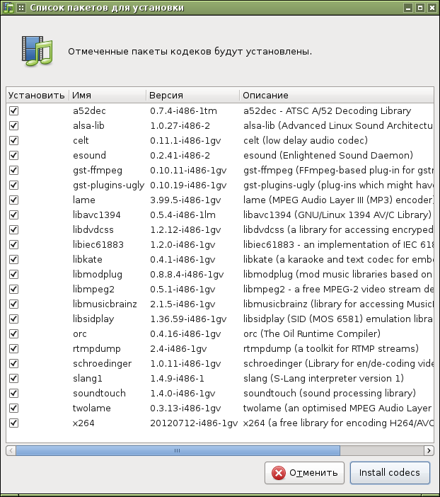Click the horizontal scrollbar right arrow
440x497 pixels.
pyautogui.click(x=429, y=450)
